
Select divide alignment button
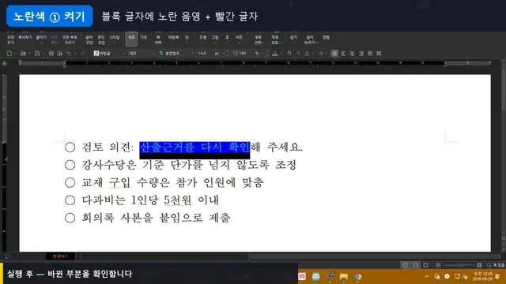point(379,54)
